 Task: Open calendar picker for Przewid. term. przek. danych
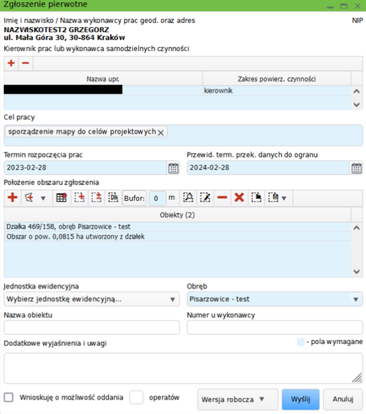pos(356,168)
